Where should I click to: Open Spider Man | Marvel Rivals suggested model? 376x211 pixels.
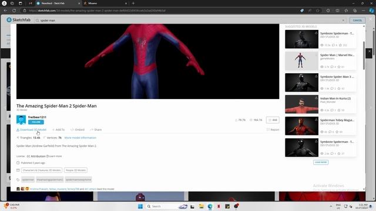[320, 61]
